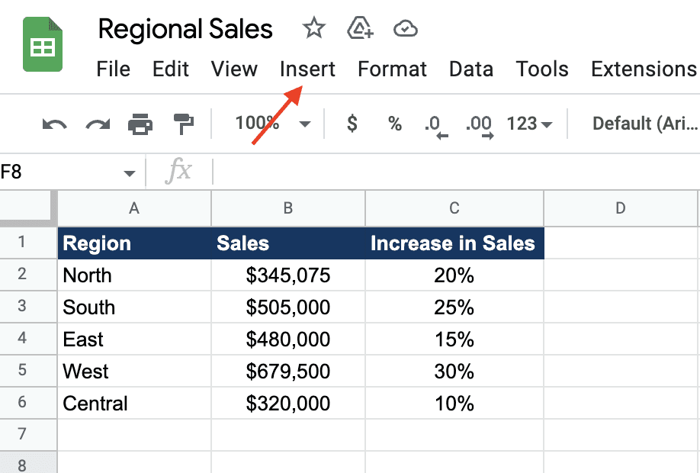Select the $505,000 cell
This screenshot has width=700, height=473.
pyautogui.click(x=288, y=307)
